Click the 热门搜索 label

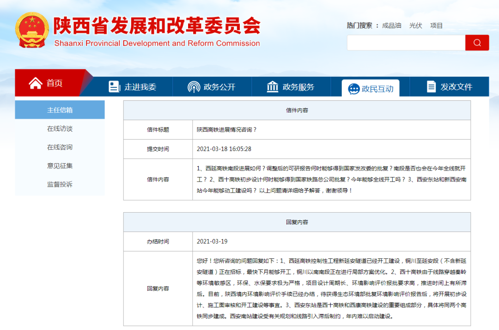tap(359, 26)
